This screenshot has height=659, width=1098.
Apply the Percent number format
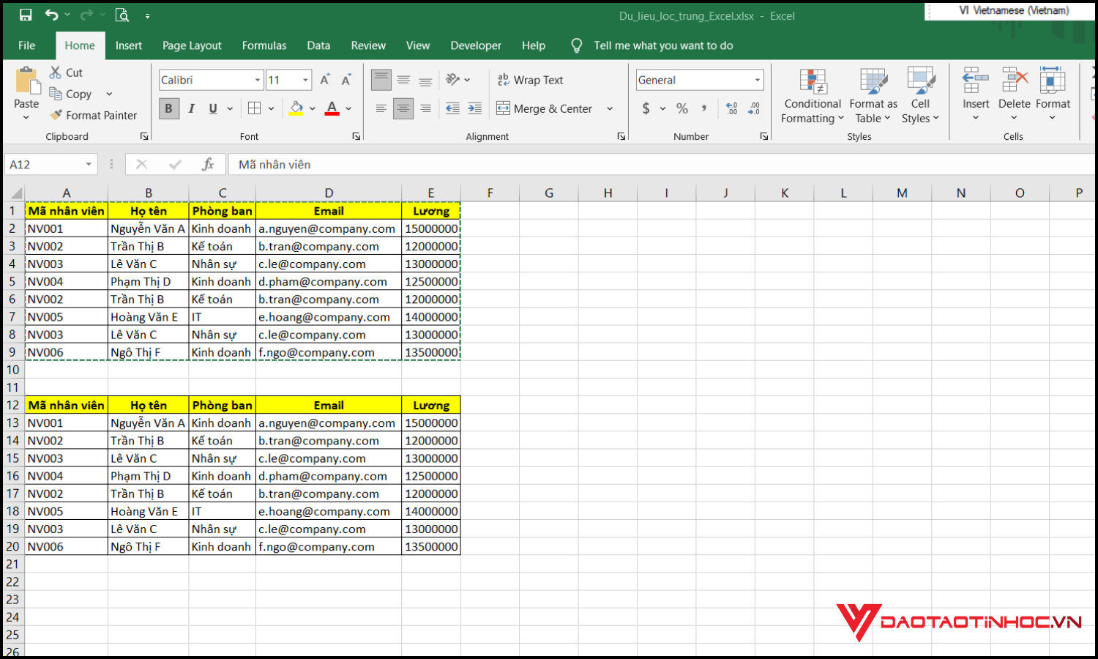681,108
